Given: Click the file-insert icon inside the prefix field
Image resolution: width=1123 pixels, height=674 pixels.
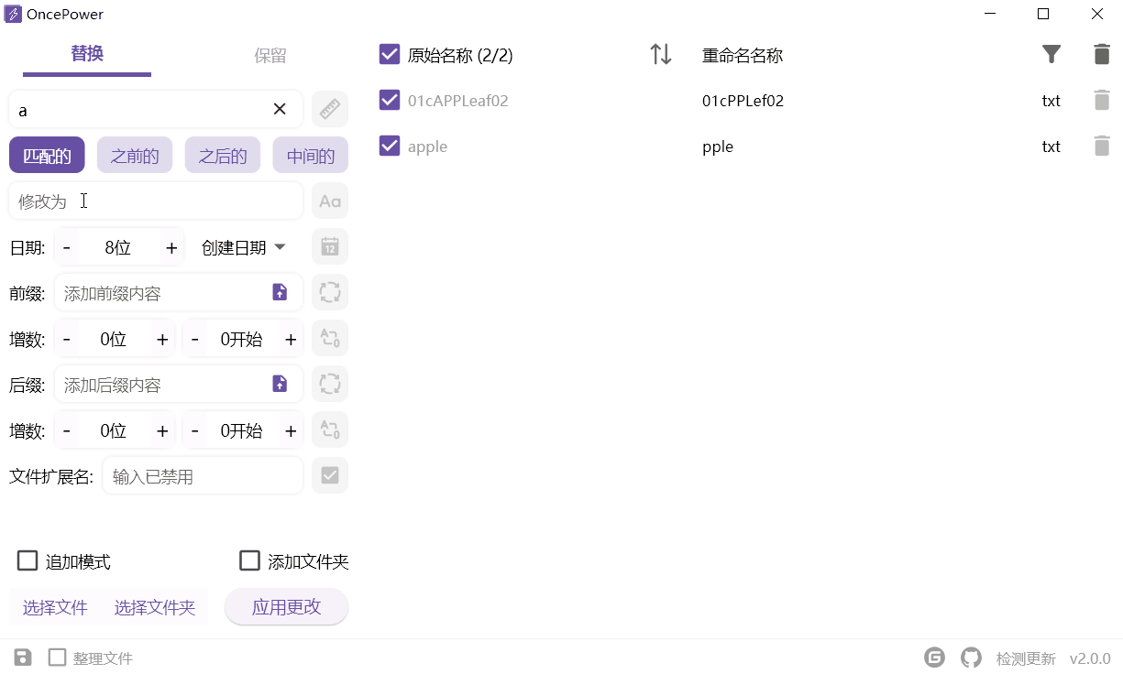Looking at the screenshot, I should (280, 292).
